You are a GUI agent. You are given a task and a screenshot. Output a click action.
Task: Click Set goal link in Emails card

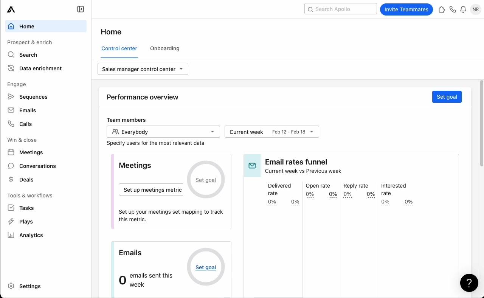pos(206,267)
